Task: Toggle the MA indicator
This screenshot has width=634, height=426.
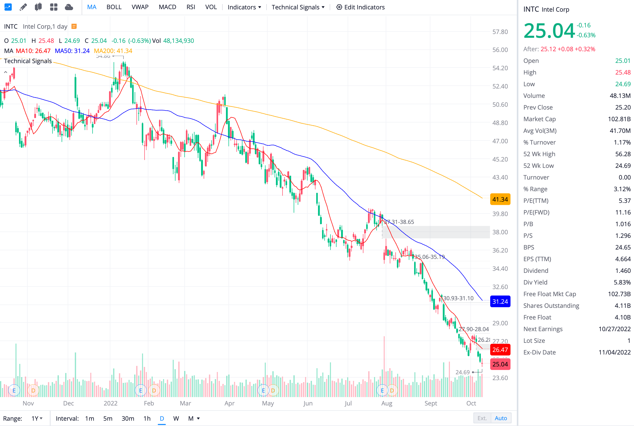Action: click(x=92, y=7)
